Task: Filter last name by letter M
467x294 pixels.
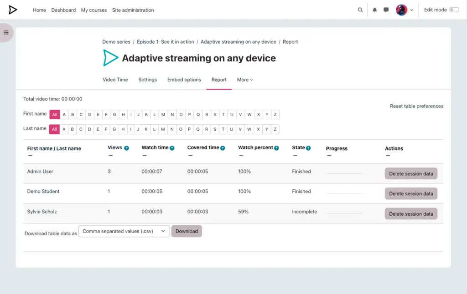Action: coord(163,129)
